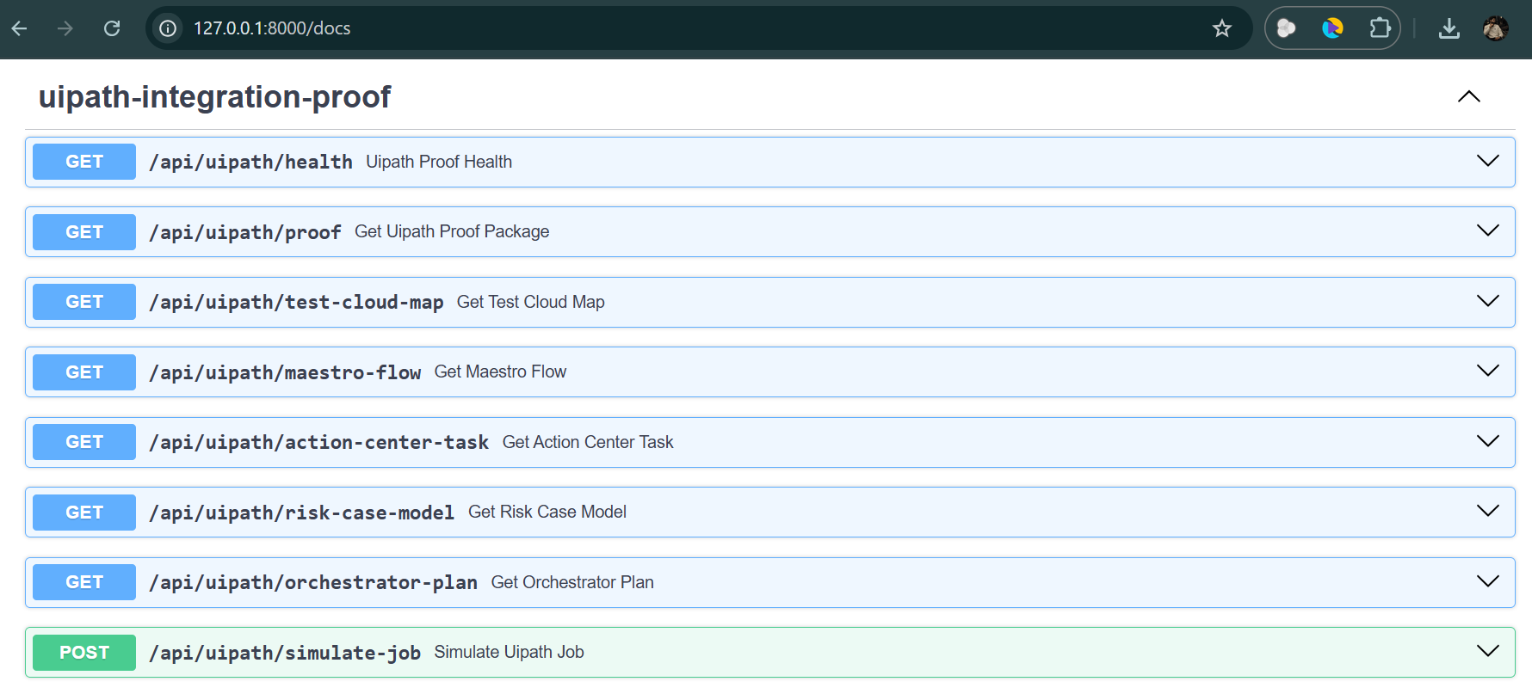
Task: Click the 'Get Risk Case Model' summary text
Action: pos(547,512)
